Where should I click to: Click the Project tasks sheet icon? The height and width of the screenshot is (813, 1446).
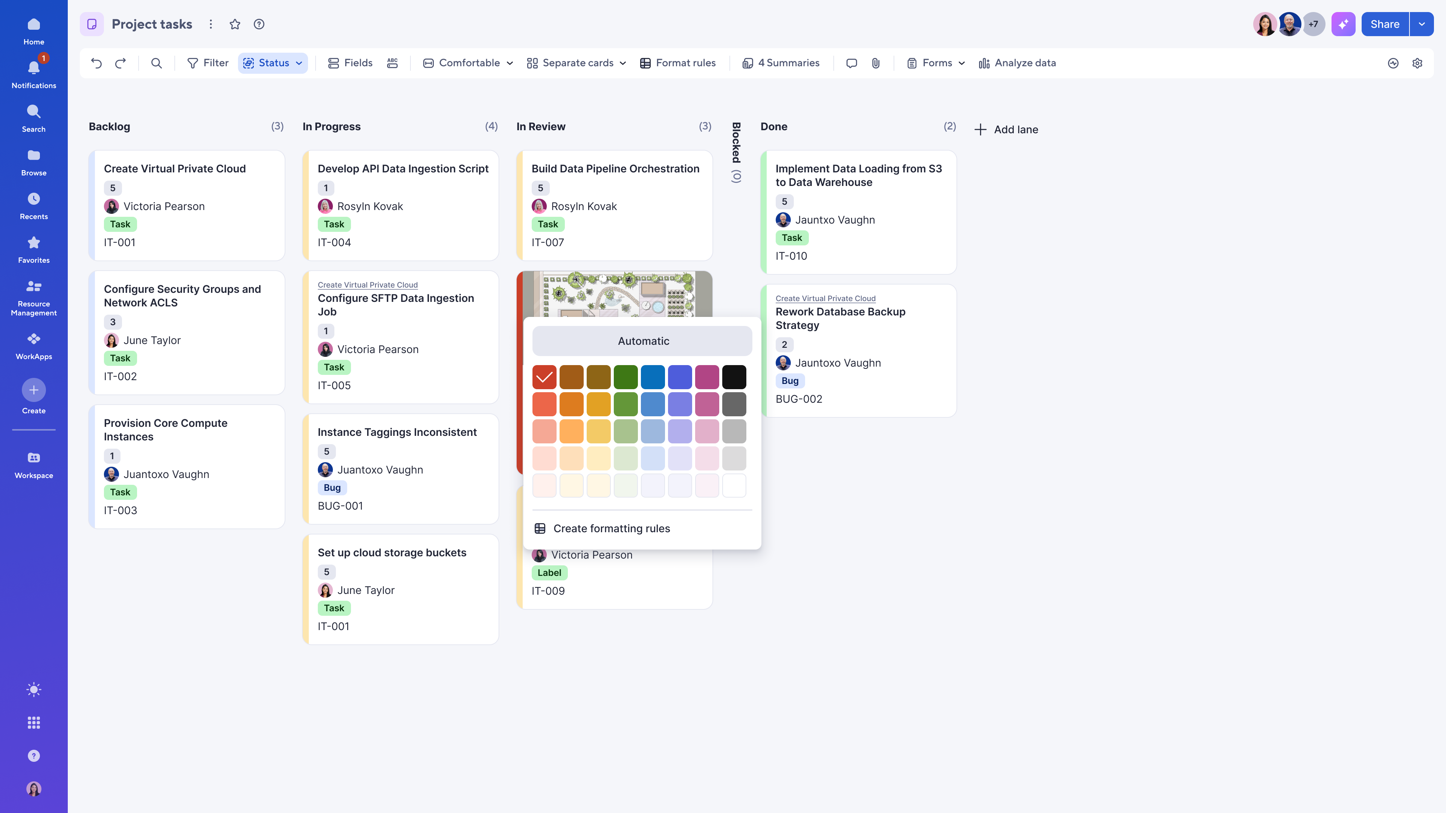(92, 24)
